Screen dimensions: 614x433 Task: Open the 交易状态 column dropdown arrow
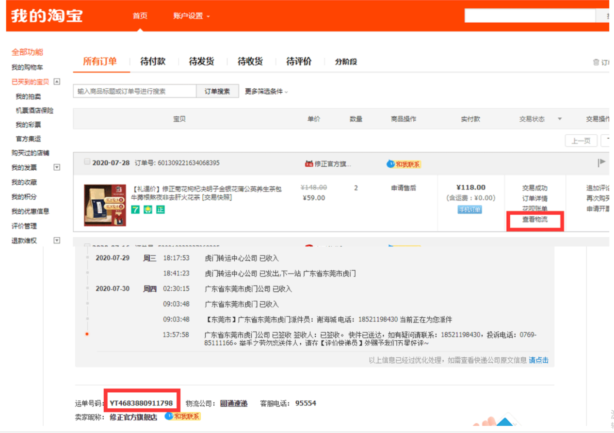tap(560, 119)
